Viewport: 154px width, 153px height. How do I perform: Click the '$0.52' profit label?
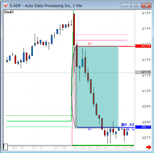[128, 125]
